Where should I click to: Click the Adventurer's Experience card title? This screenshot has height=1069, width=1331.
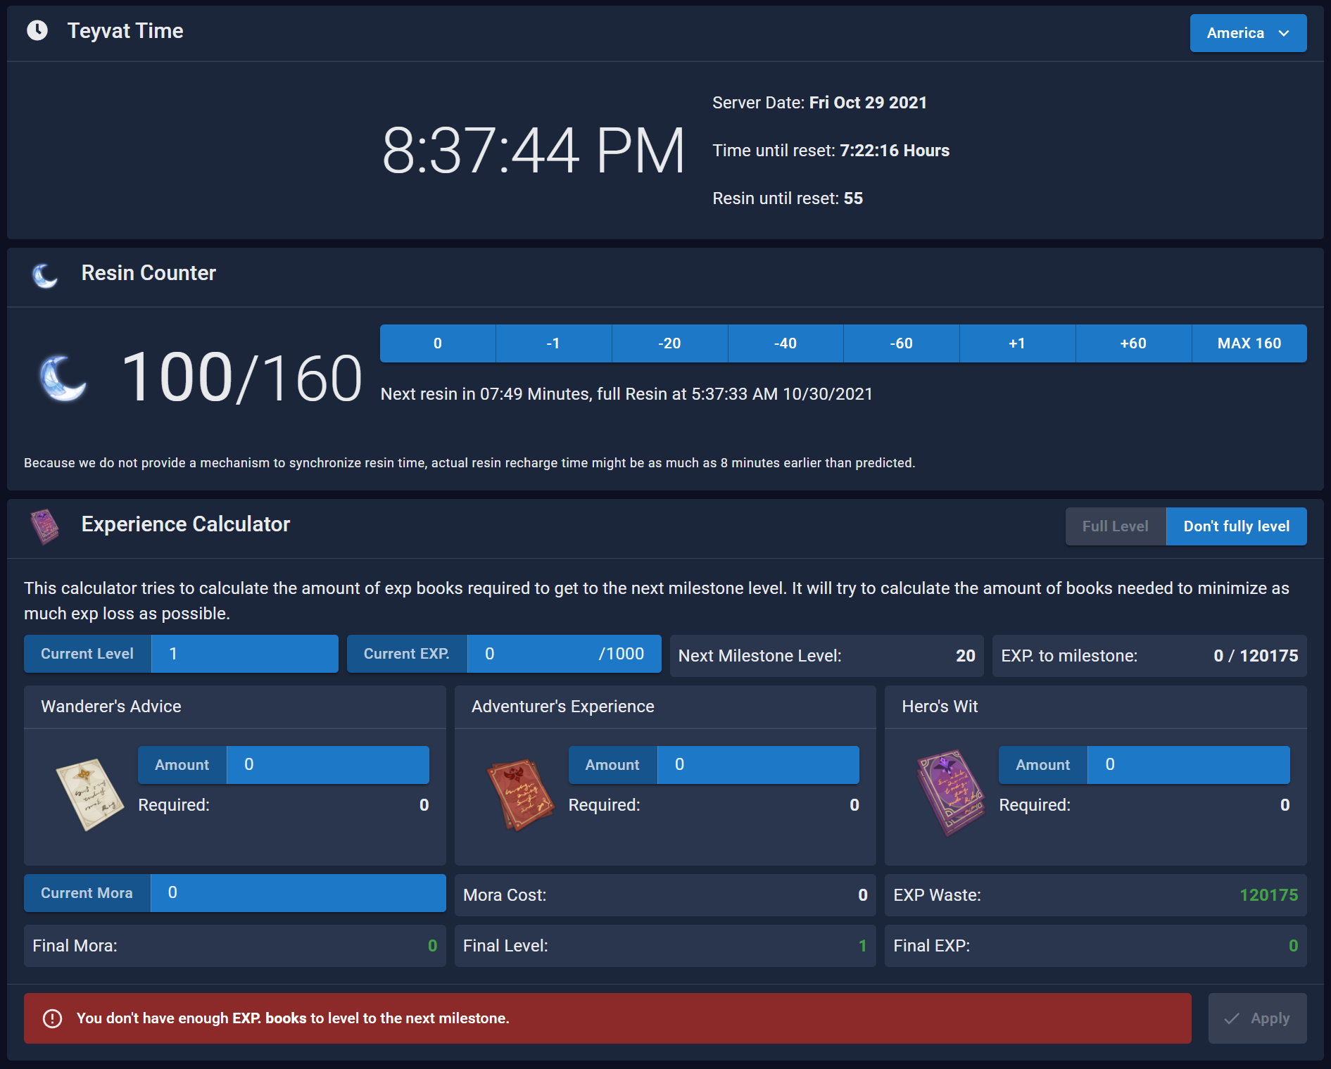pos(563,707)
